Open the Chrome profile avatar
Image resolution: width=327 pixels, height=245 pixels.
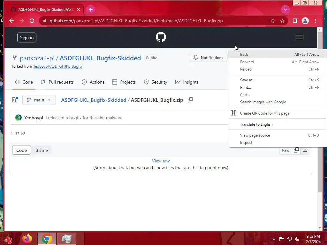[x=305, y=21]
